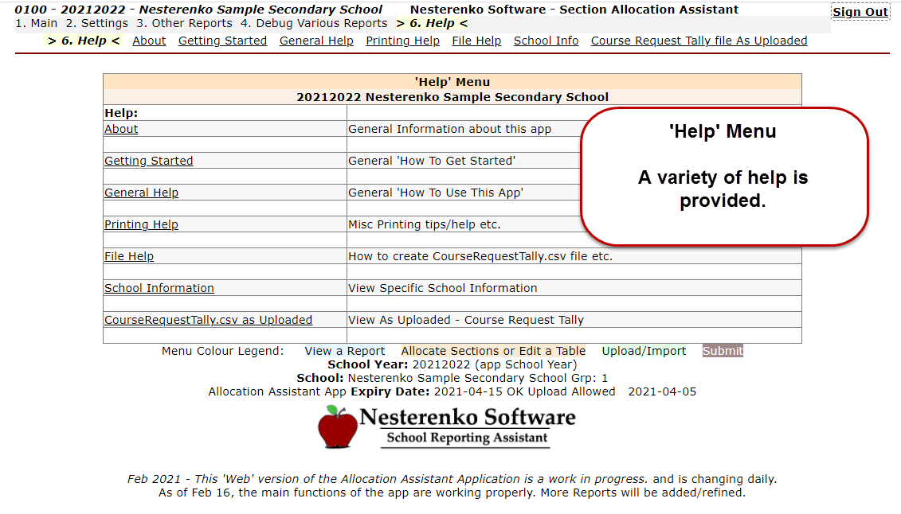This screenshot has height=514, width=901.
Task: Open Getting Started from the submenu bar
Action: 222,41
